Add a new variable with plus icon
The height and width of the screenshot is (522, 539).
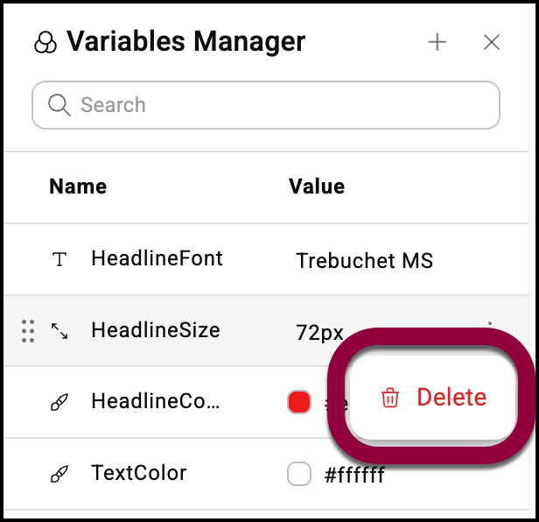[437, 42]
